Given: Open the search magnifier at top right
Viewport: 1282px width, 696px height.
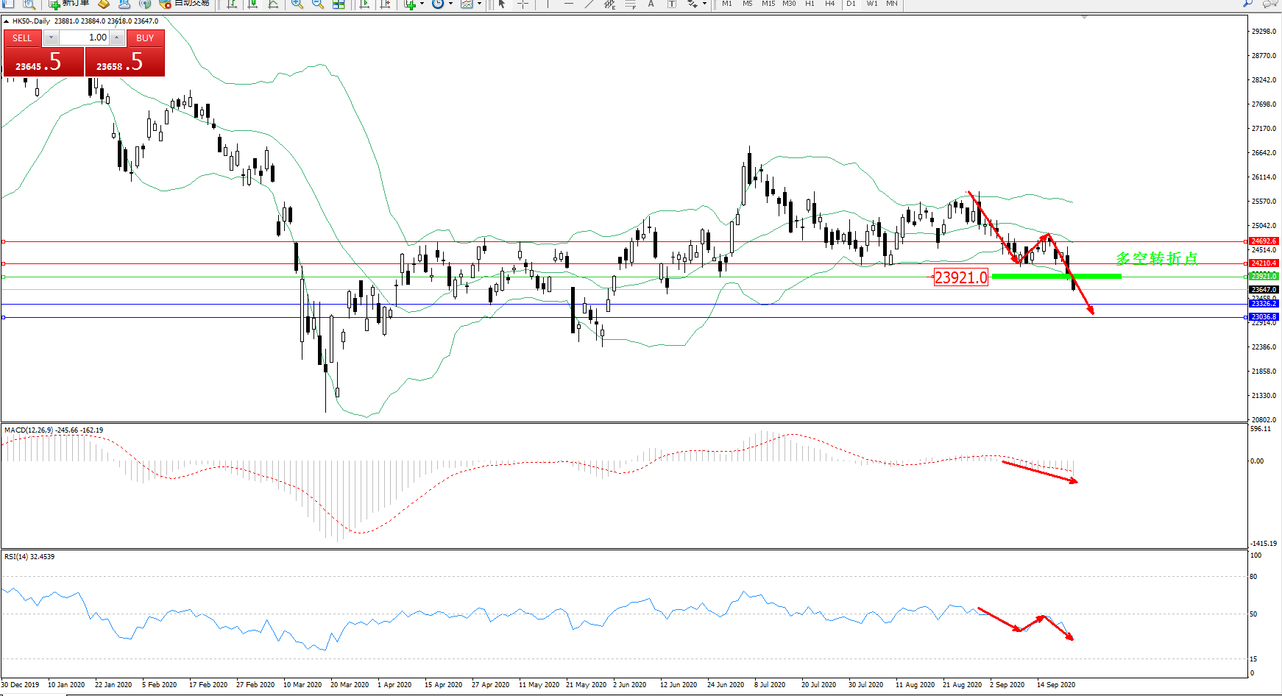Looking at the screenshot, I should (1248, 4).
